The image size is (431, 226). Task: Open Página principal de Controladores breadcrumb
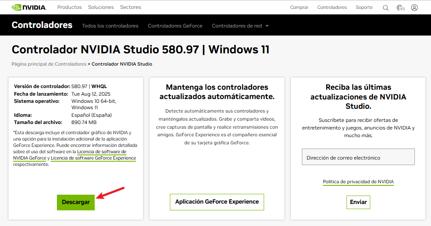coord(49,64)
